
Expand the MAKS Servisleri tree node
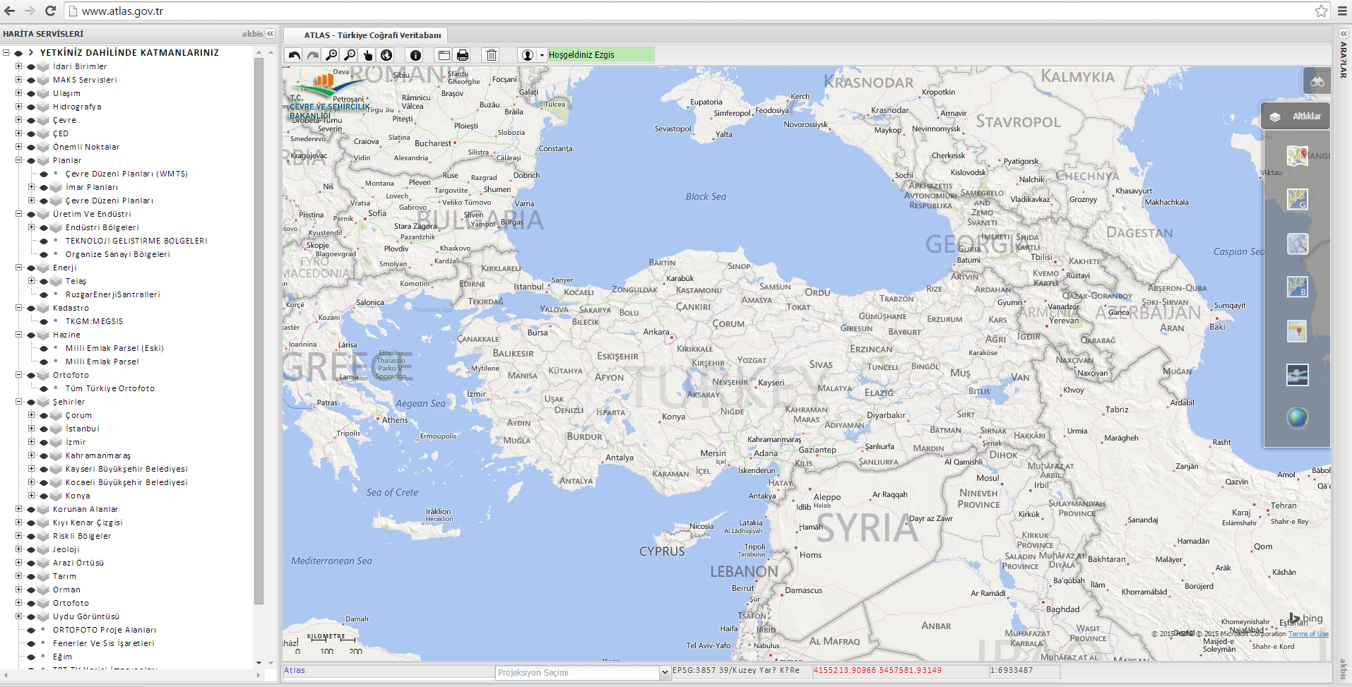pos(19,80)
